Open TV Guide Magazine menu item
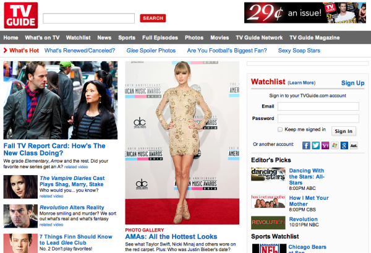 (x=315, y=38)
